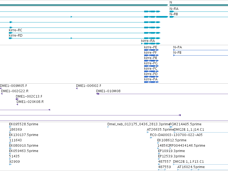Select the 111643 EST label
The width and height of the screenshot is (228, 171).
(16, 140)
